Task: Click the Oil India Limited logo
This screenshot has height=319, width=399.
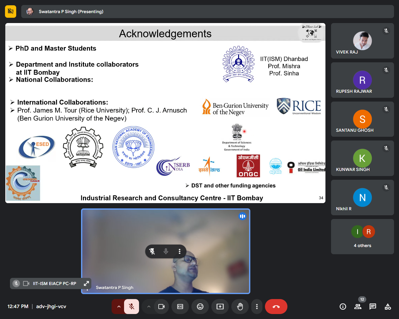Action: [x=306, y=167]
